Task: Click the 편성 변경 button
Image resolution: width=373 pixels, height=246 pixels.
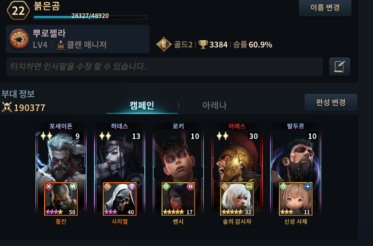Action: 331,102
